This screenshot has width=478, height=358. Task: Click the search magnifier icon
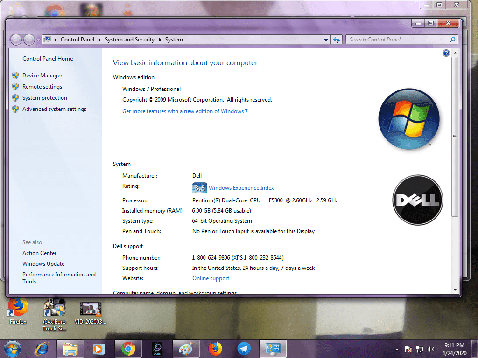pyautogui.click(x=452, y=40)
